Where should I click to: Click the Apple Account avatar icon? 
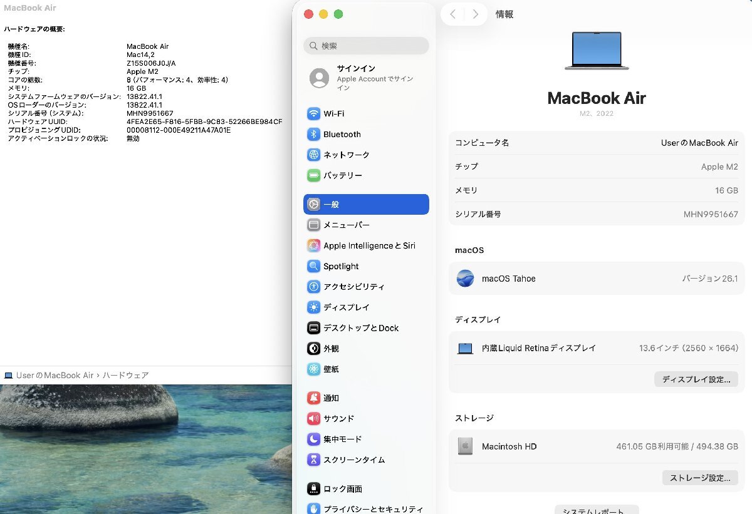coord(319,78)
